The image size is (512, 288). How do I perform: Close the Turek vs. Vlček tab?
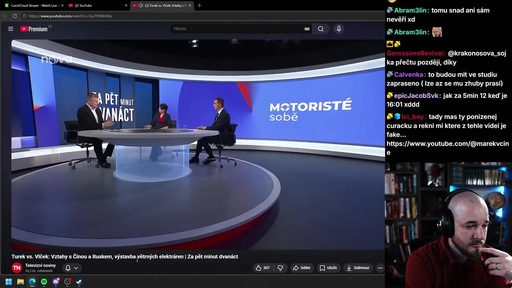click(x=190, y=6)
